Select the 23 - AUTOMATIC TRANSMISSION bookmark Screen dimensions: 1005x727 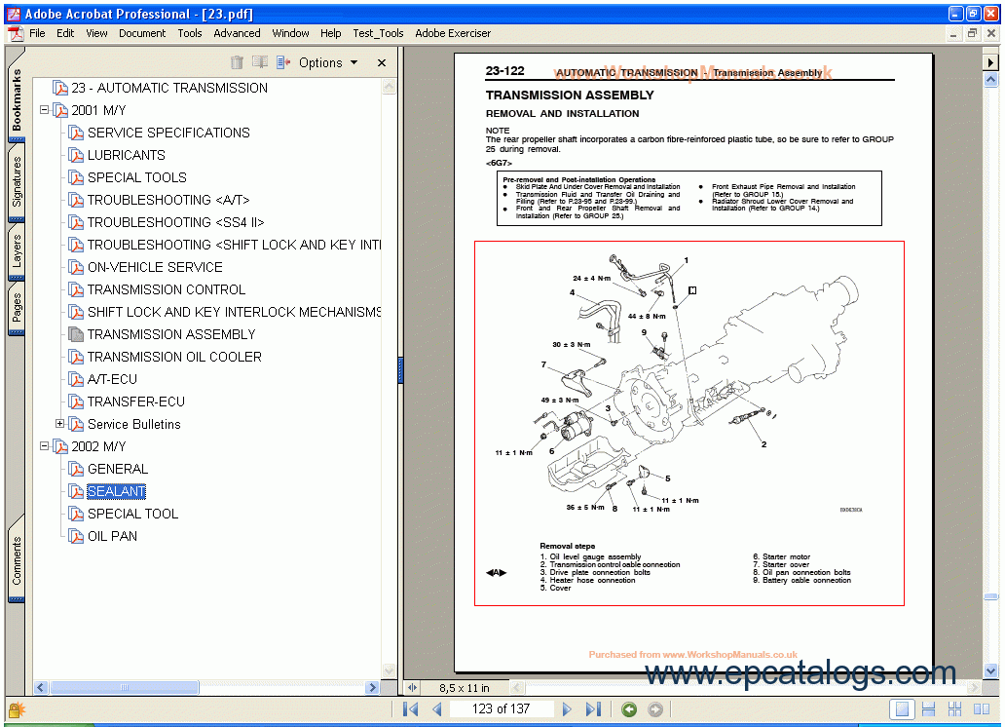click(169, 88)
